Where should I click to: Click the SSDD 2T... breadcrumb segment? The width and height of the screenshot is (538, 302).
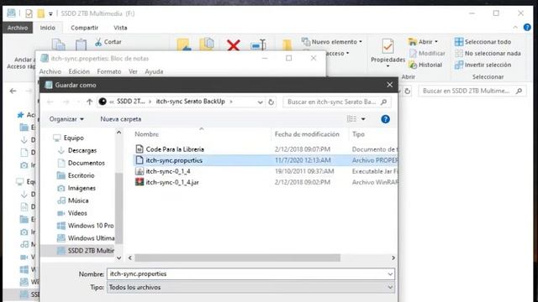pyautogui.click(x=131, y=102)
